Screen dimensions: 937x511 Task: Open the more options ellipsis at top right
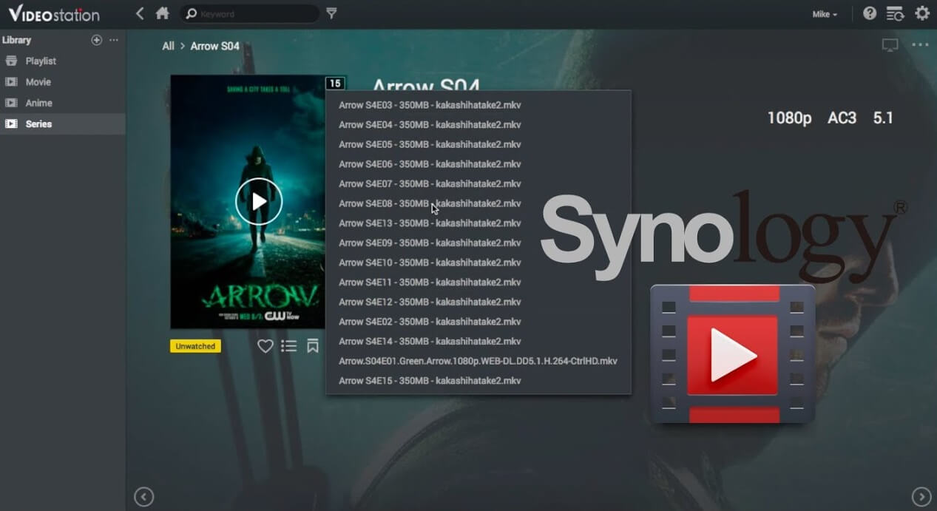coord(920,45)
